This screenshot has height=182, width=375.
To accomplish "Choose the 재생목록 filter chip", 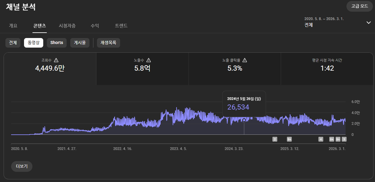I will click(x=108, y=43).
